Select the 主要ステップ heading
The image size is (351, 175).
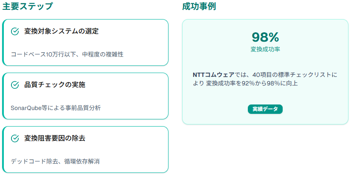pos(27,6)
